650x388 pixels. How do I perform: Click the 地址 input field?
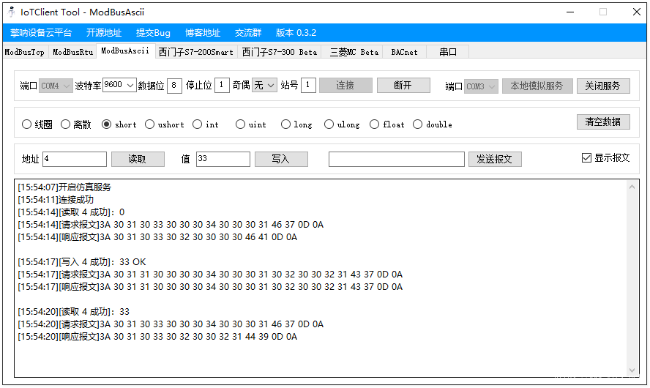pos(75,159)
